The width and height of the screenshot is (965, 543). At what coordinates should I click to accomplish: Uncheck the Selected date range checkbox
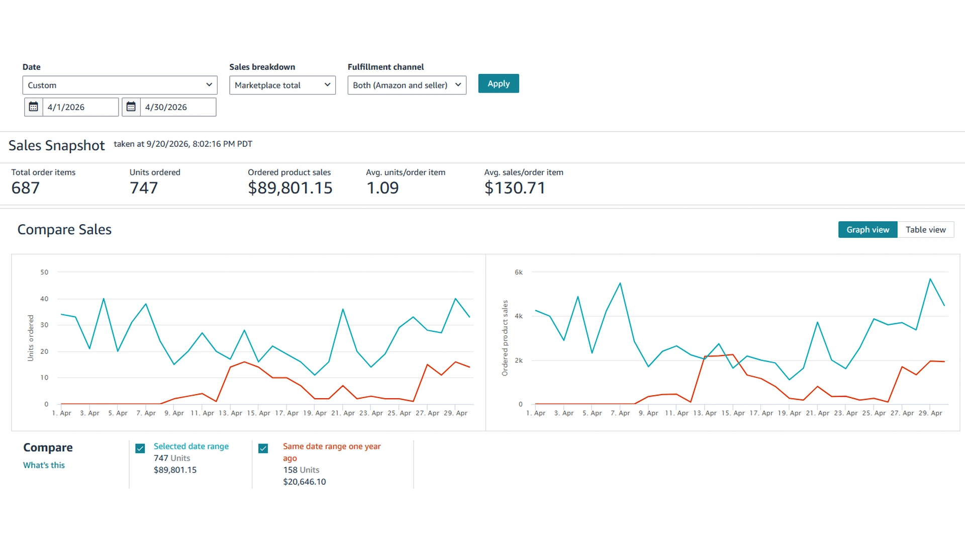coord(140,448)
